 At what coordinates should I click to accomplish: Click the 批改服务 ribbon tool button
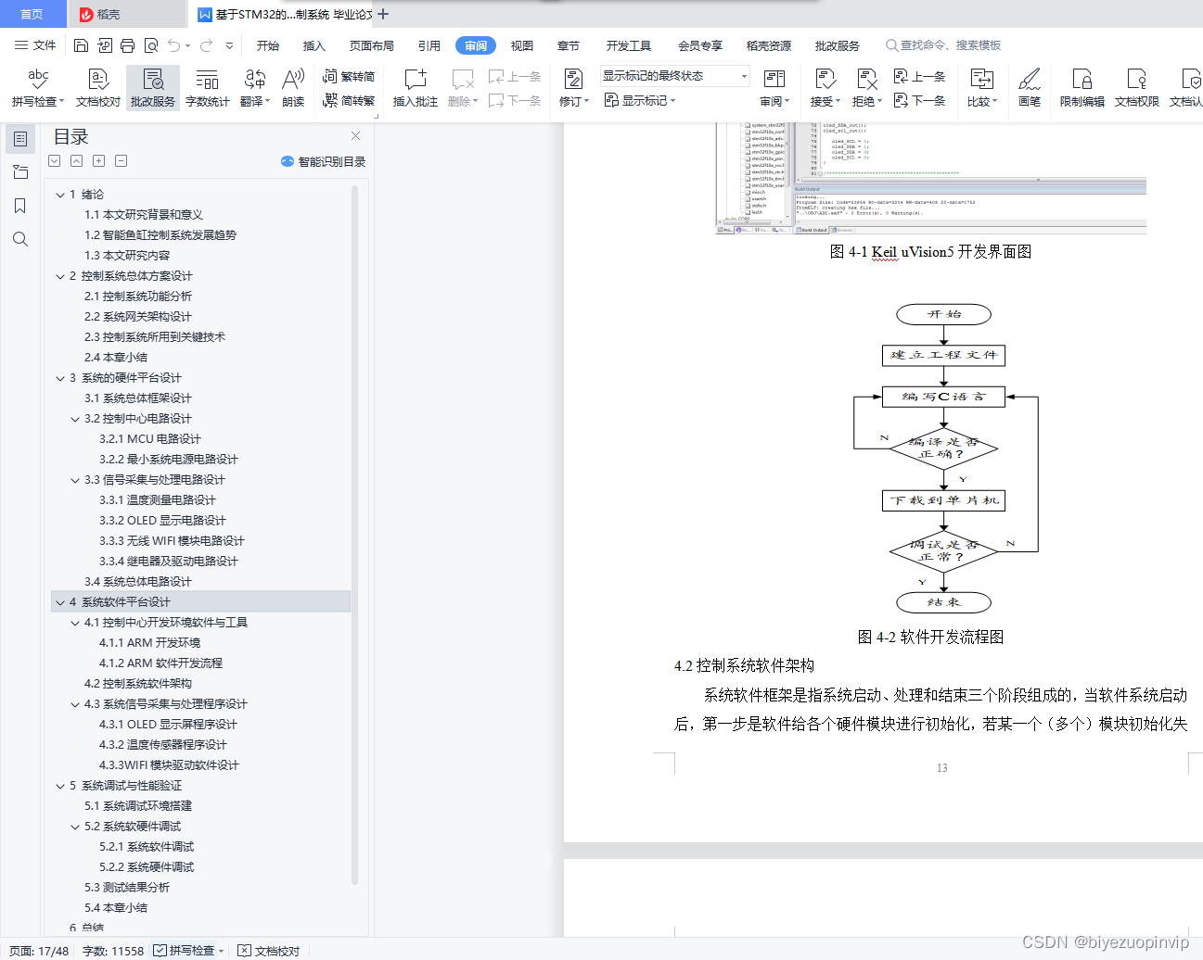point(153,88)
